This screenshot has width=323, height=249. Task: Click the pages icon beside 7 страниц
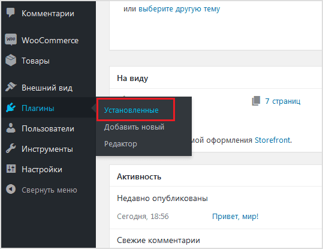pos(256,101)
